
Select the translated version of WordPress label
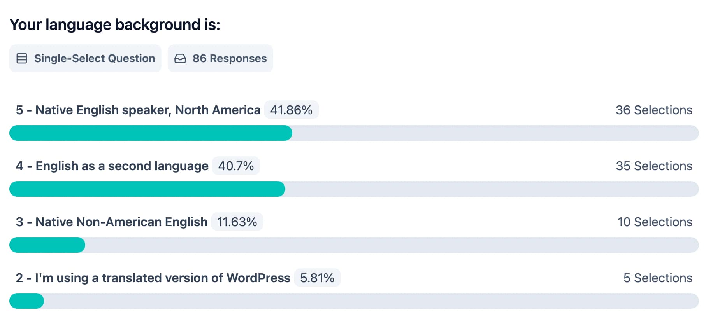coord(153,278)
